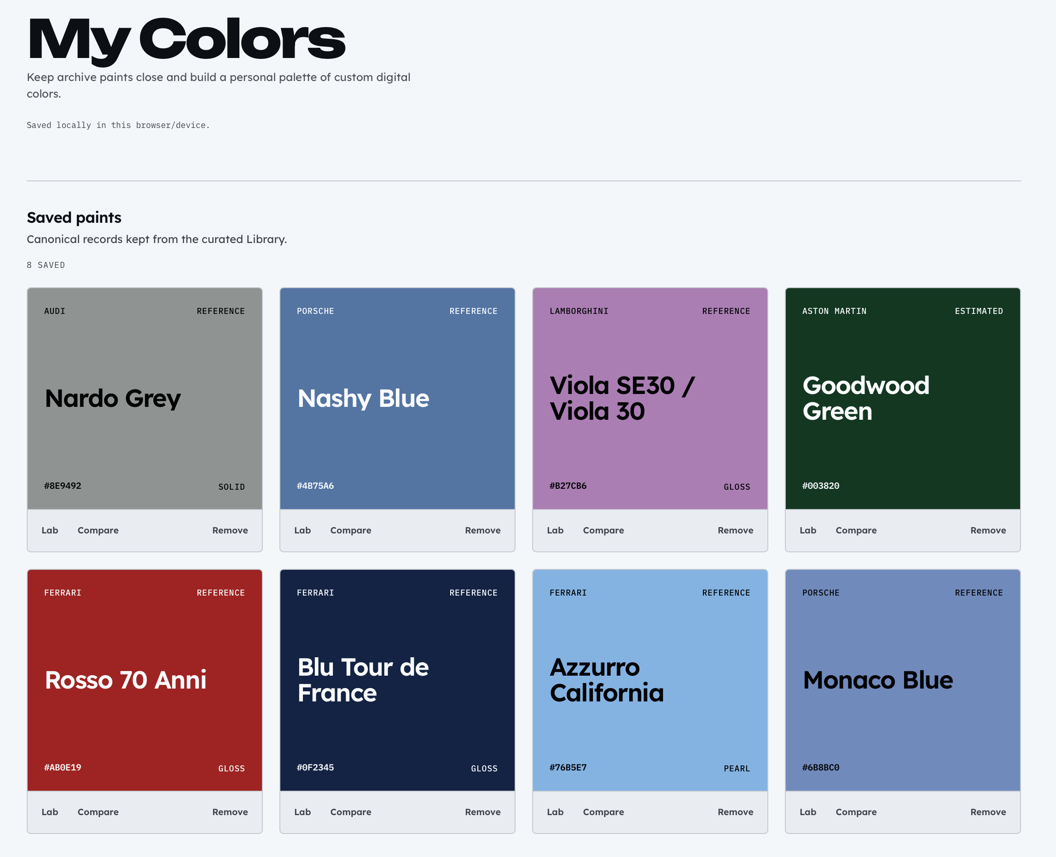Click the #8E9492 hex code

63,486
